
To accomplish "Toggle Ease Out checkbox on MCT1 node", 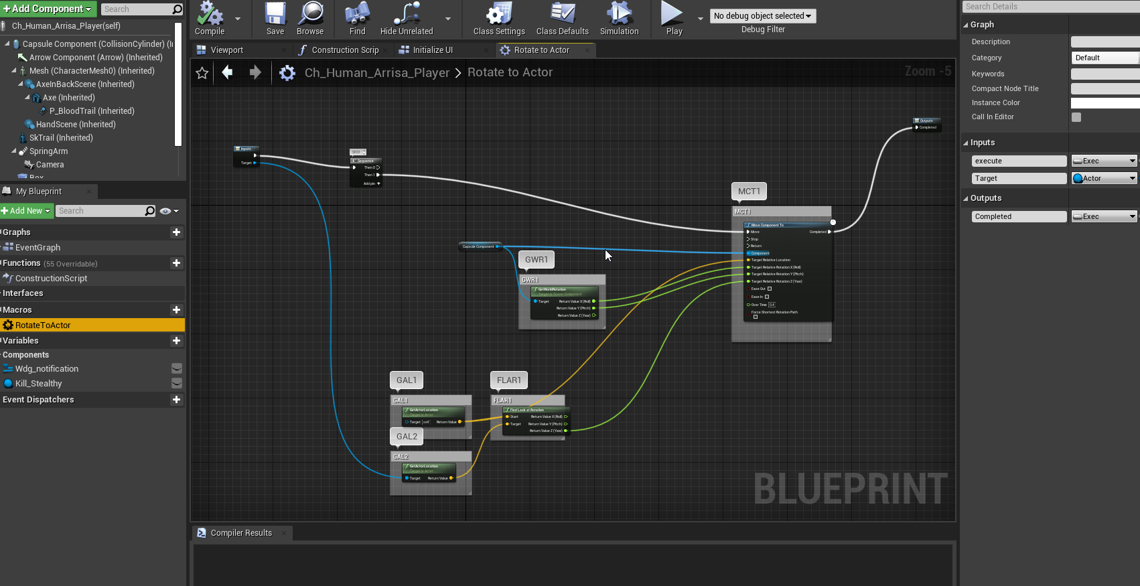I will [x=770, y=289].
